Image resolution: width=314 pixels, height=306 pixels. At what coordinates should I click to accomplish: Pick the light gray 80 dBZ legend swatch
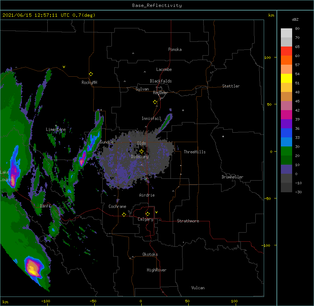point(286,33)
